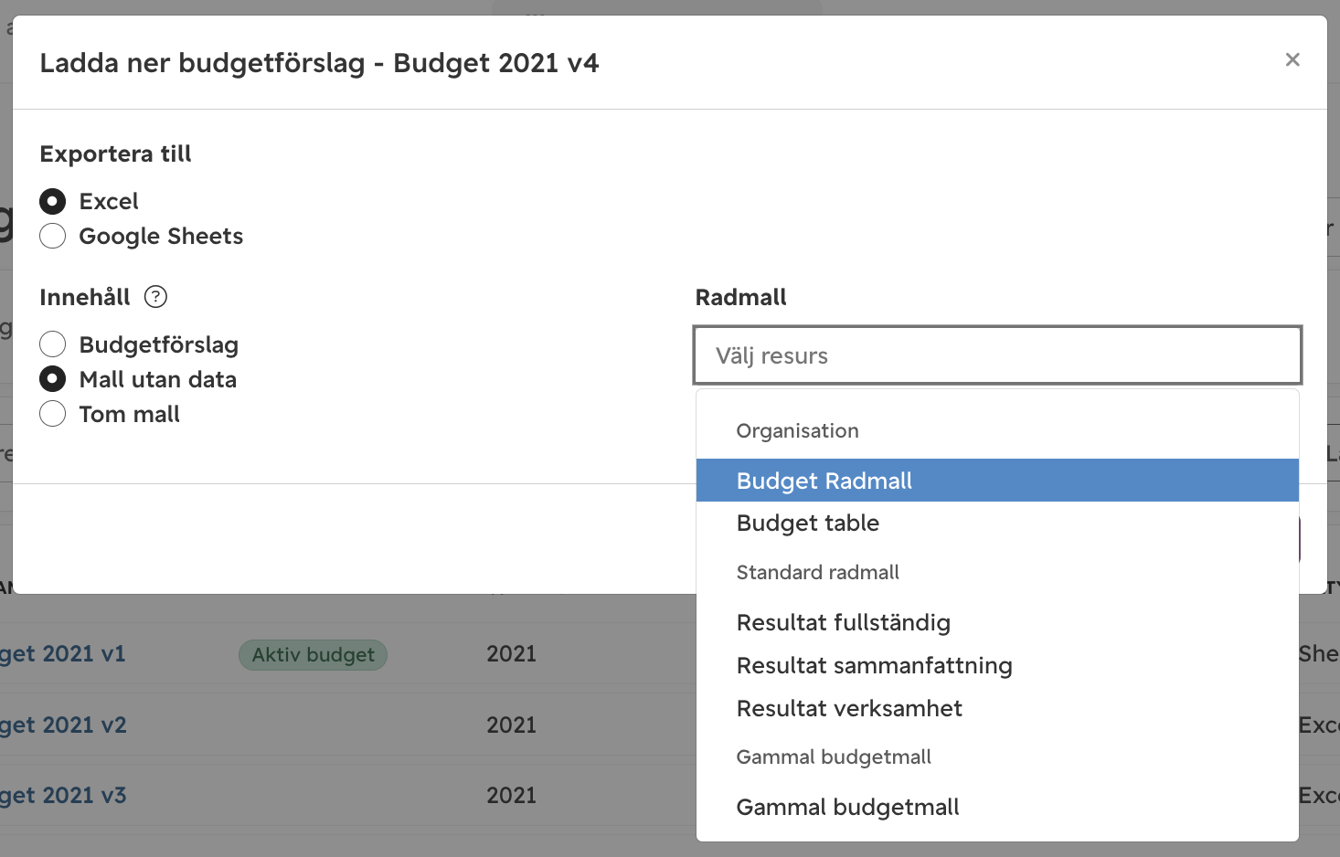
Task: Click the Välj resurs Radmall field
Action: pos(997,355)
